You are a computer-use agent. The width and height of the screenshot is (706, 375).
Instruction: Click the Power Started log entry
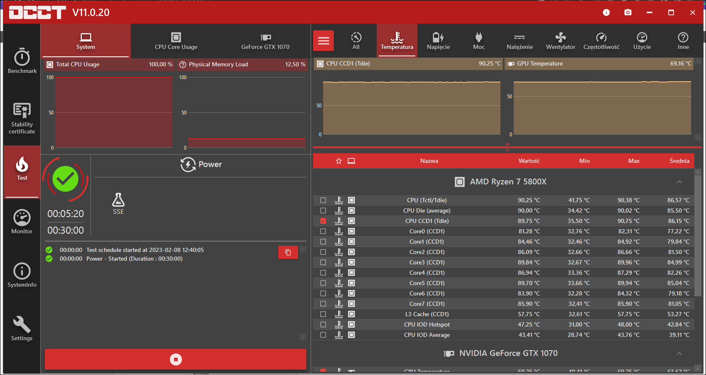(135, 259)
